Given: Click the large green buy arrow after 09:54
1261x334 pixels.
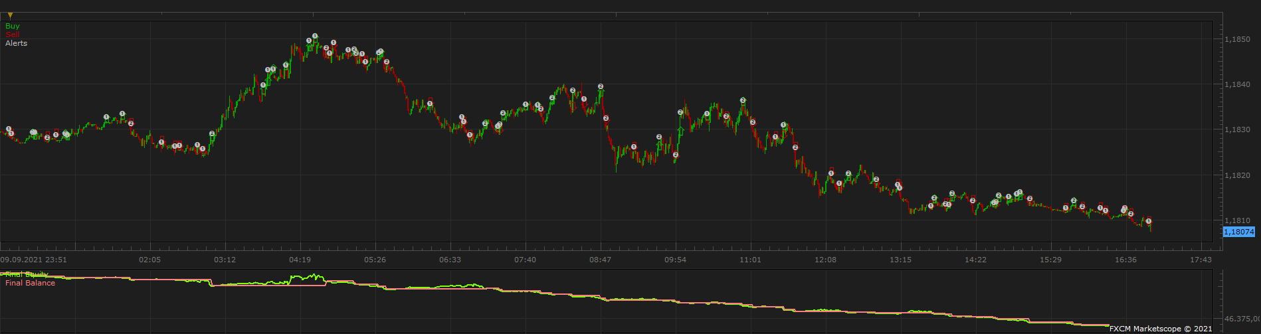Looking at the screenshot, I should tap(680, 131).
